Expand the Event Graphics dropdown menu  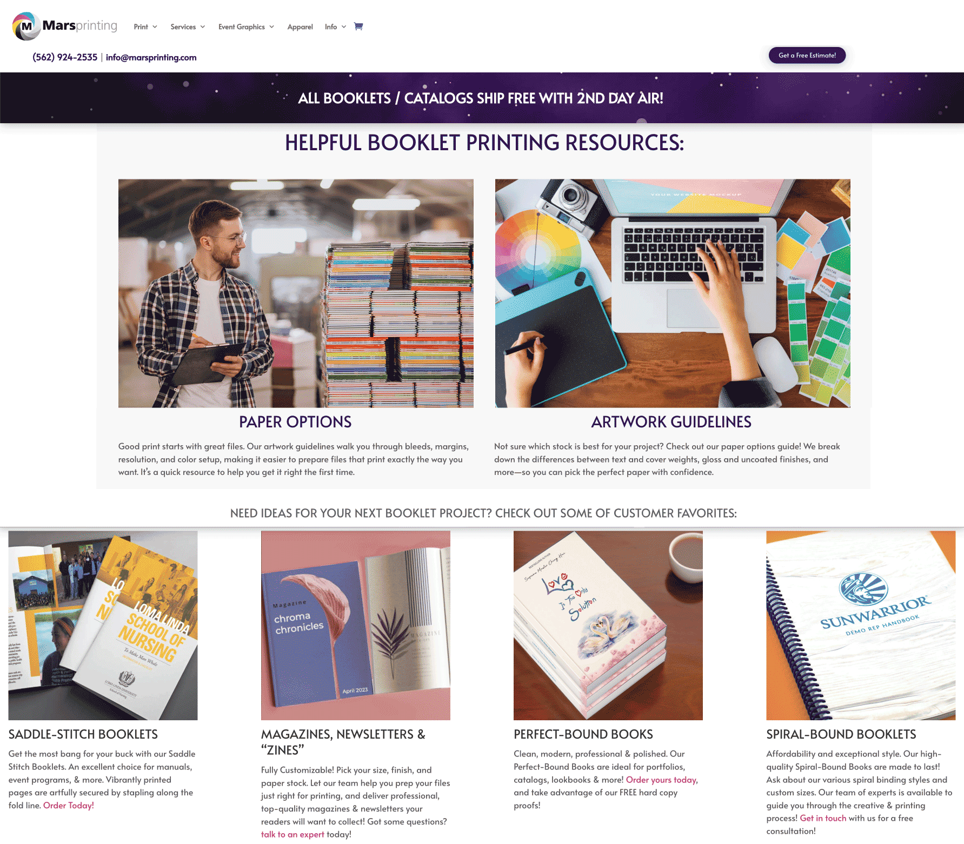point(246,26)
